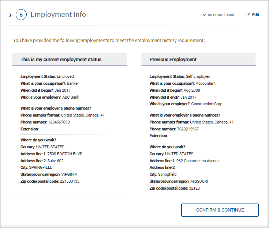Click the Construction Corp employer value
Viewport: 269px width, 228px height.
(207, 104)
